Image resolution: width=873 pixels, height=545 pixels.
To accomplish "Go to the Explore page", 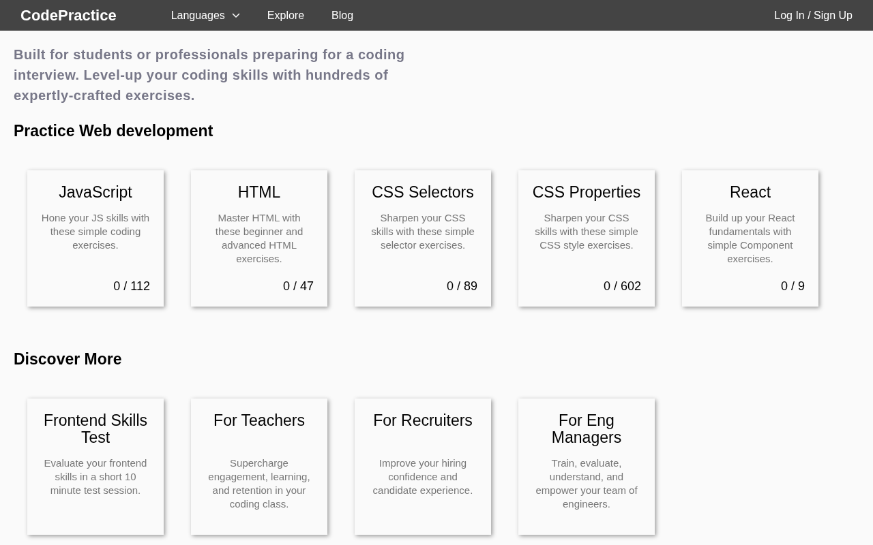I will point(285,16).
